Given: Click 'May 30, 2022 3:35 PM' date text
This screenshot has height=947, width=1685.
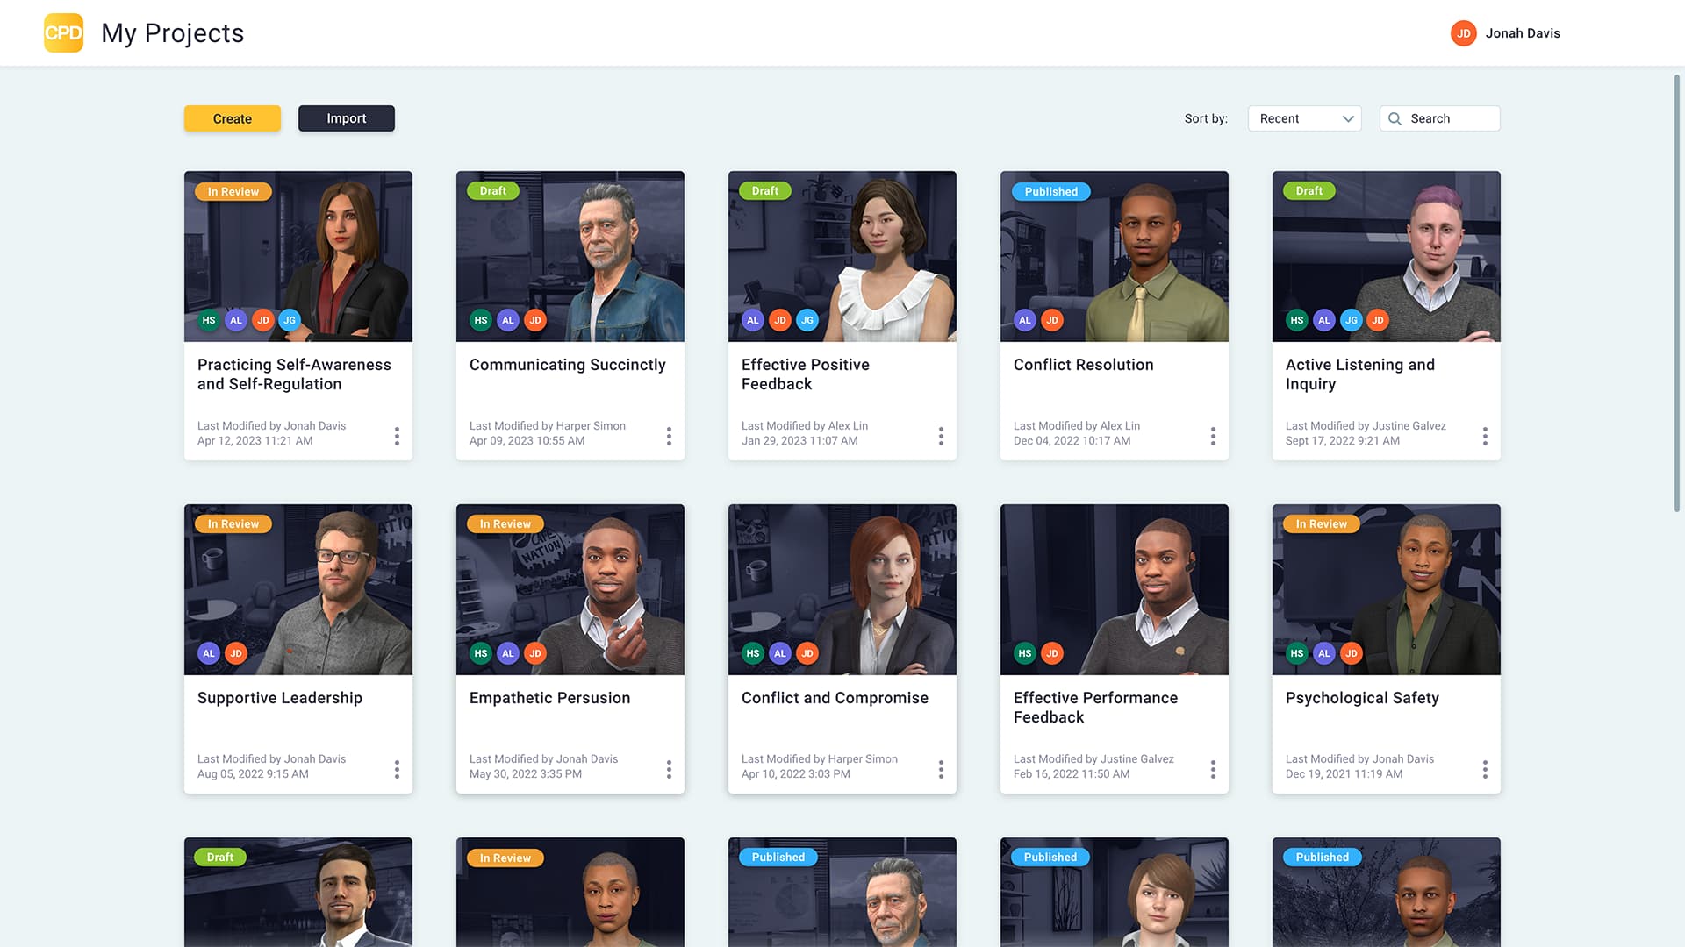Looking at the screenshot, I should click(526, 774).
